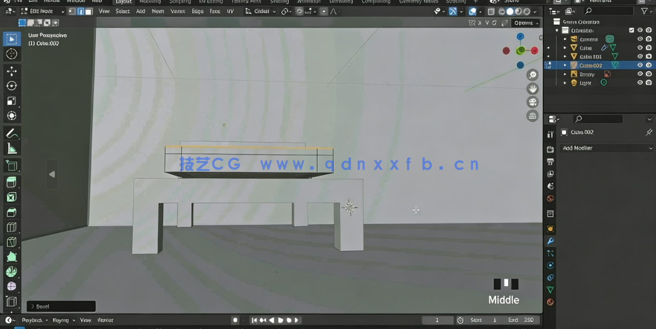Toggle viewport overlays
Viewport: 656px width, 329px height.
[472, 12]
